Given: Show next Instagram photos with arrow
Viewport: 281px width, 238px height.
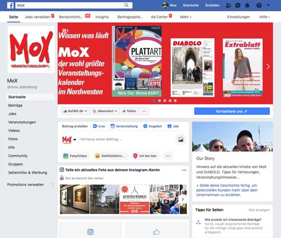Looking at the screenshot, I should pos(183,199).
